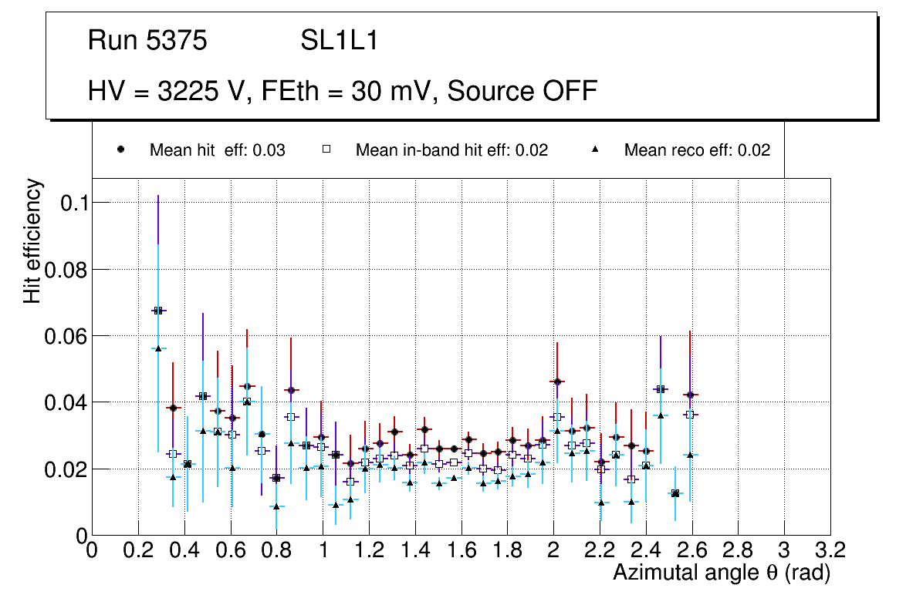Click the x-axis tick label 2.8

pyautogui.click(x=738, y=550)
